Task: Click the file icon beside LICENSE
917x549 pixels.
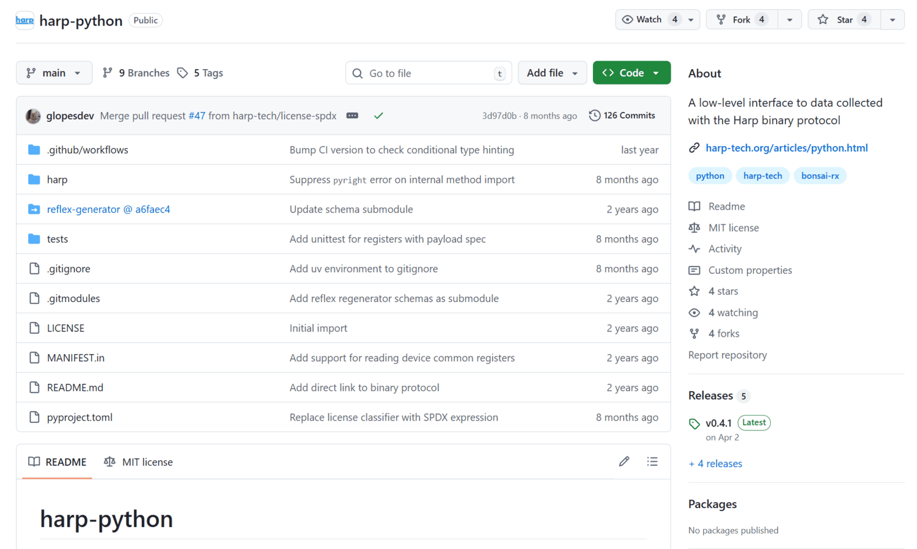Action: (34, 328)
